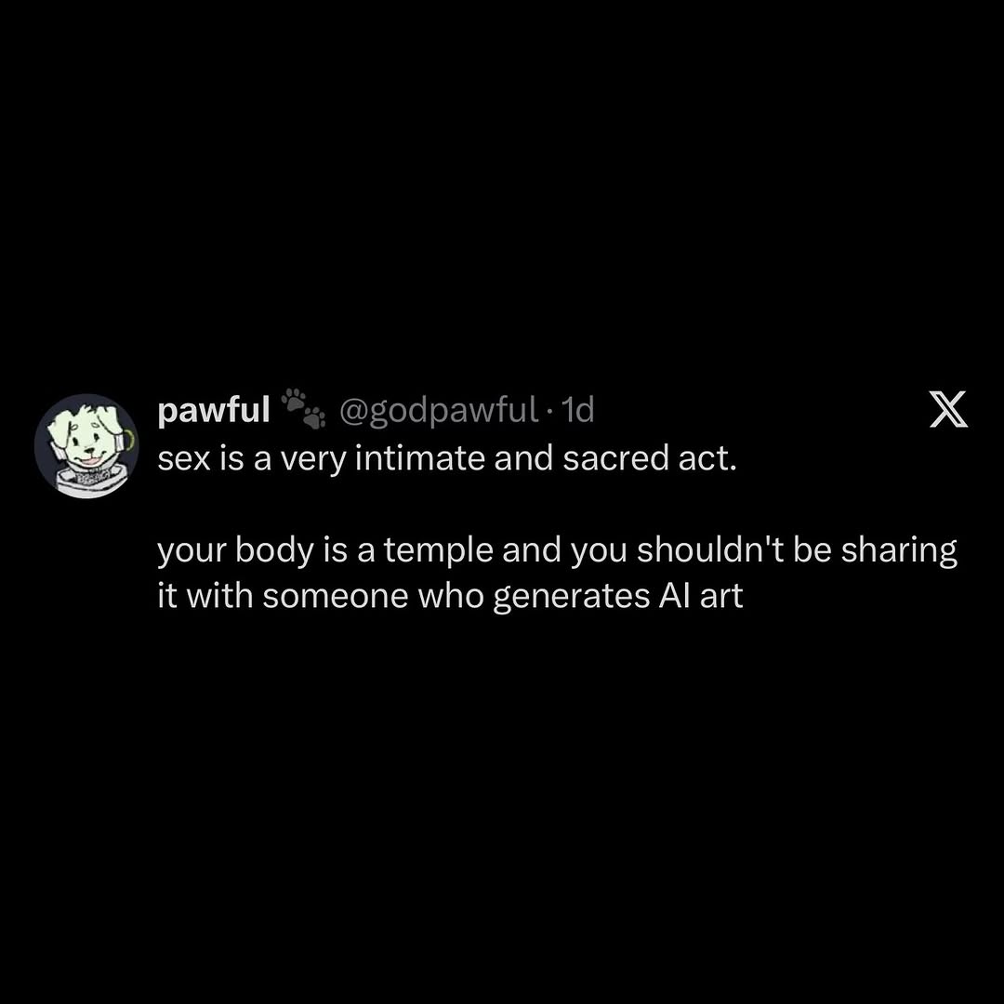1004x1004 pixels.
Task: Click the word "intimate" in the tweet
Action: click(419, 458)
